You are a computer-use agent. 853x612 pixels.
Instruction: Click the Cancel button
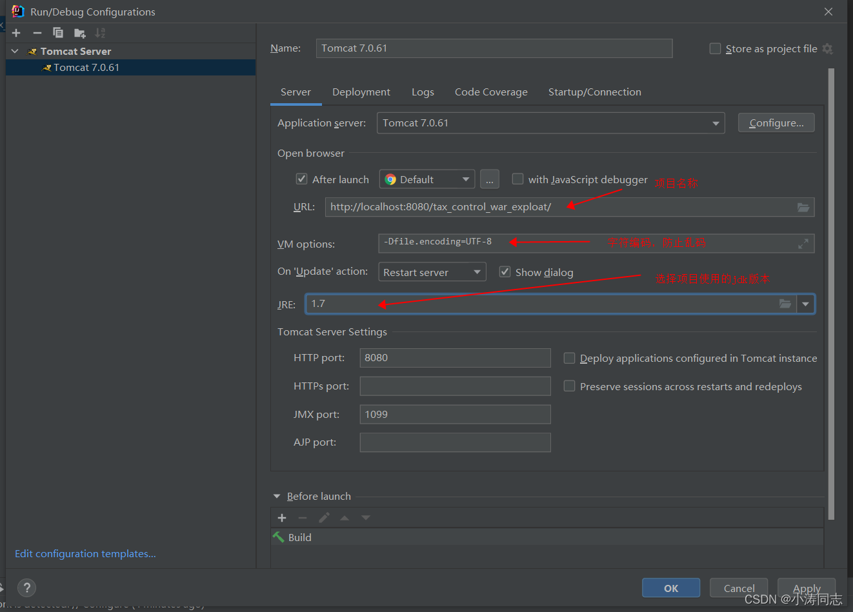(739, 588)
